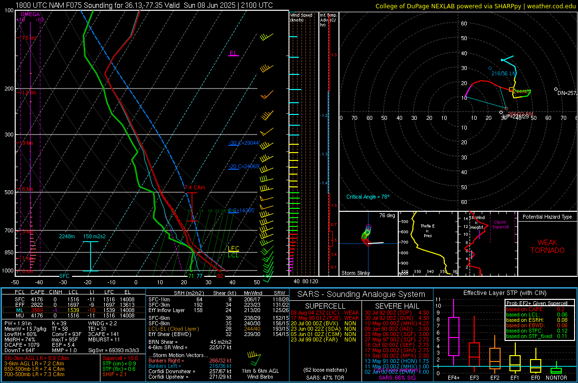Click the SEVERE HAIL analogue column header

(397, 306)
